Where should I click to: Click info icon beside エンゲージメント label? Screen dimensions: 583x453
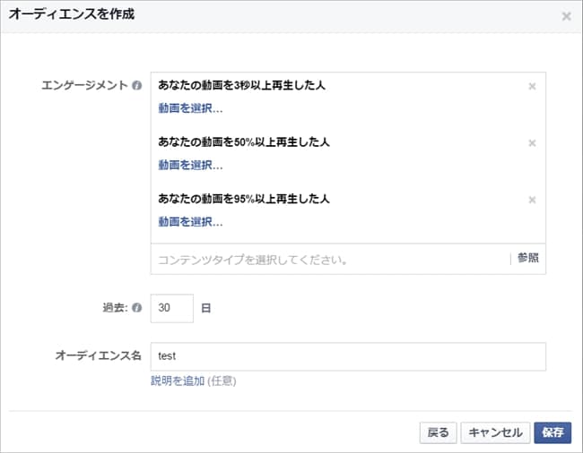tap(137, 87)
